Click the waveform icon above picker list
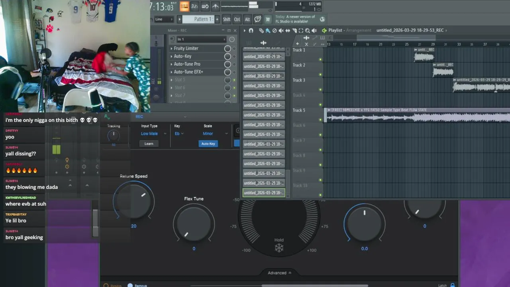 pos(263,43)
